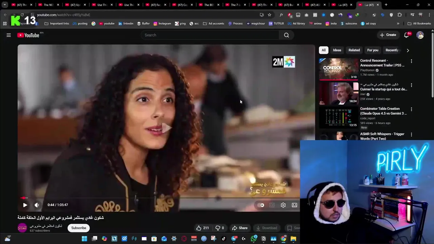Show more filter chips with right arrow

click(408, 50)
